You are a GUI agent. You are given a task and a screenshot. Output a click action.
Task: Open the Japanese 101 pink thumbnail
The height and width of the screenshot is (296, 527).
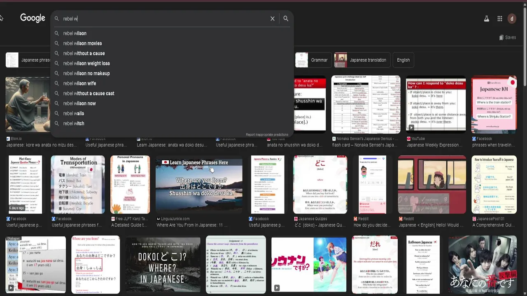coord(494,104)
